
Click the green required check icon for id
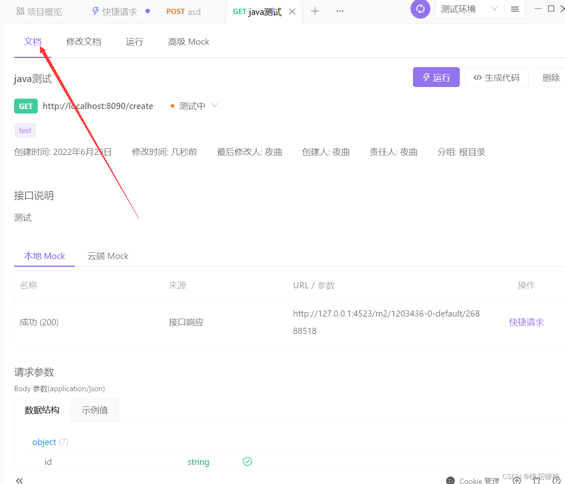coord(247,461)
